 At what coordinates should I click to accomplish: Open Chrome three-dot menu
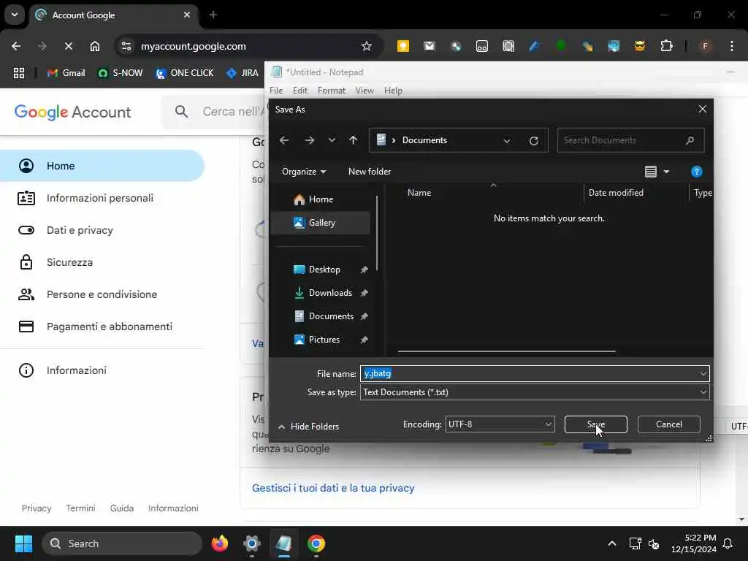pyautogui.click(x=732, y=46)
